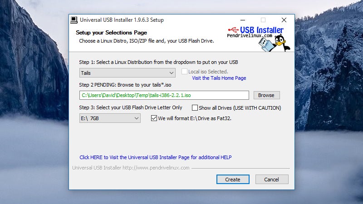Image resolution: width=363 pixels, height=204 pixels.
Task: Uncheck the format E:\ Drive as Fat32 option
Action: 154,118
